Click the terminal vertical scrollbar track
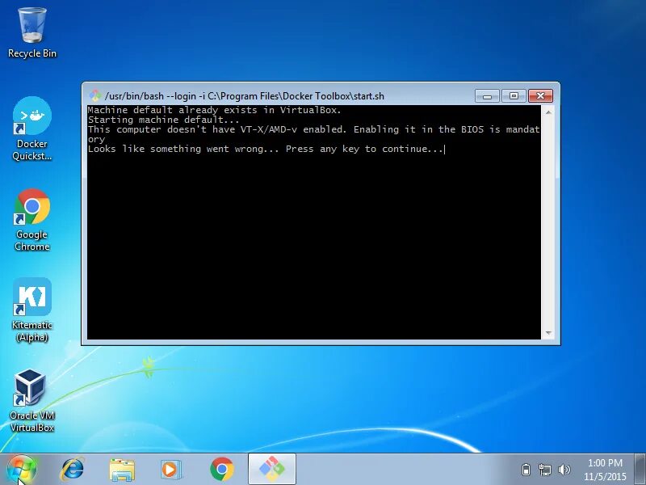646x485 pixels. tap(548, 222)
